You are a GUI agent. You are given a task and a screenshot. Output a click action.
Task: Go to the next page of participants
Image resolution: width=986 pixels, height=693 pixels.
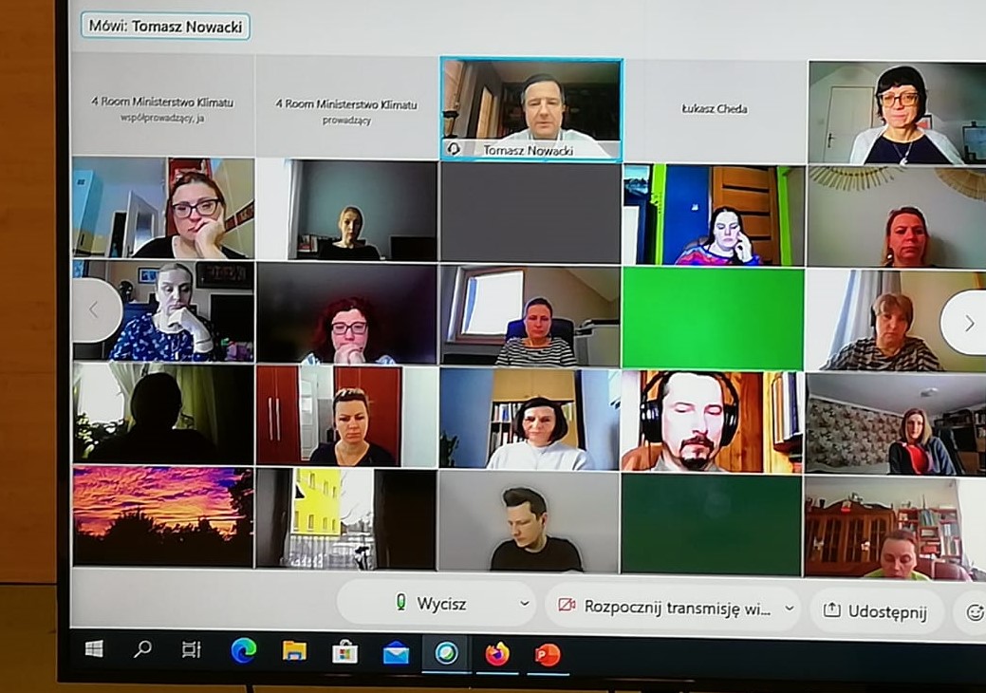pos(967,323)
